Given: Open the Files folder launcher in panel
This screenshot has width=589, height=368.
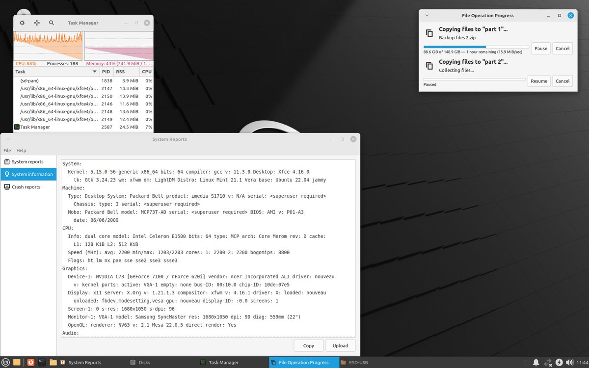Looking at the screenshot, I should coord(53,362).
